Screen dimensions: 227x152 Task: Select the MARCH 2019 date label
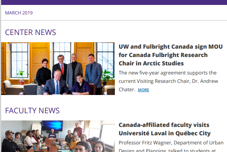19,13
